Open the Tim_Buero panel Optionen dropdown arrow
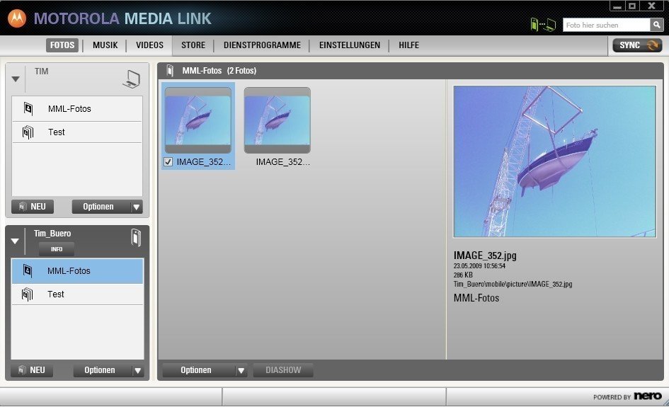Image resolution: width=669 pixels, height=407 pixels. 137,370
